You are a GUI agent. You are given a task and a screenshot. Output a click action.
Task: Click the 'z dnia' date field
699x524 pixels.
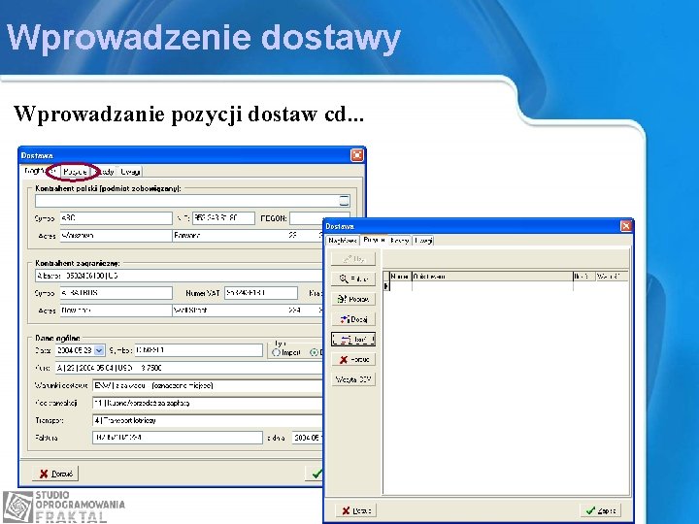[307, 438]
